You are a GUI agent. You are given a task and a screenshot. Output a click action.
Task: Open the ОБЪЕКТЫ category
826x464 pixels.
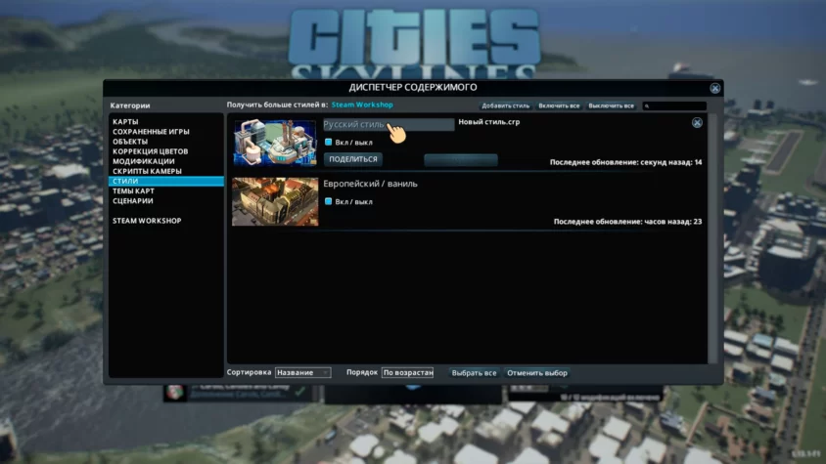point(130,142)
